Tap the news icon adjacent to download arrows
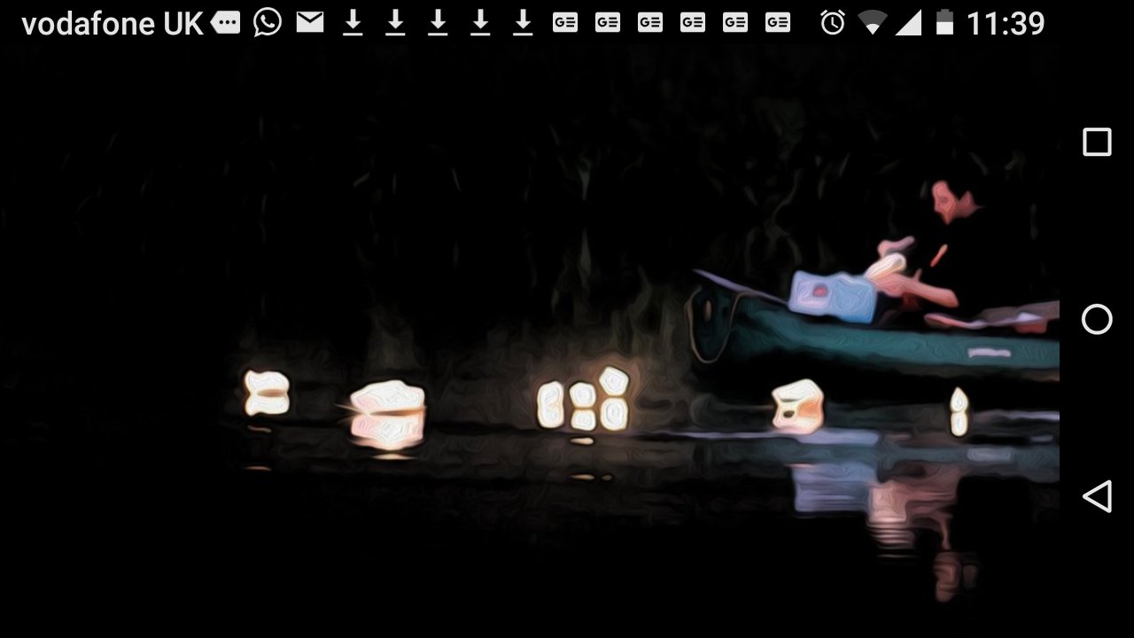 (x=565, y=23)
